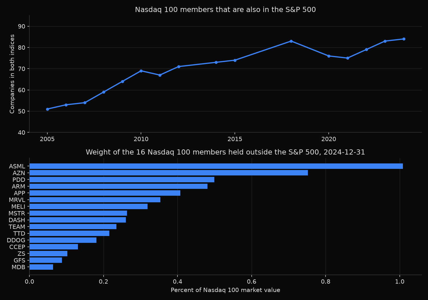Viewport: 428px width, 300px height.
Task: Click the CCEP bar
Action: [54, 247]
